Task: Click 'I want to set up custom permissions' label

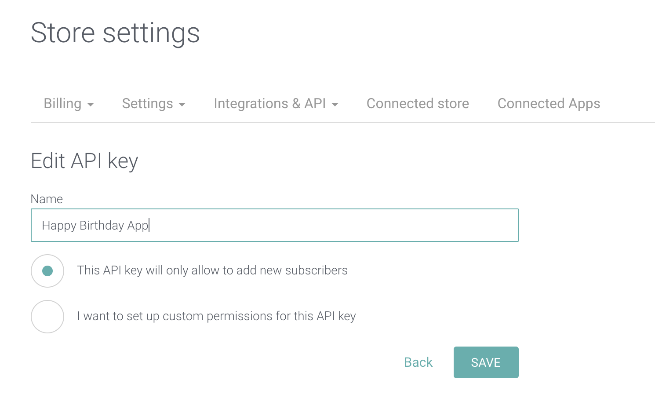Action: point(216,316)
